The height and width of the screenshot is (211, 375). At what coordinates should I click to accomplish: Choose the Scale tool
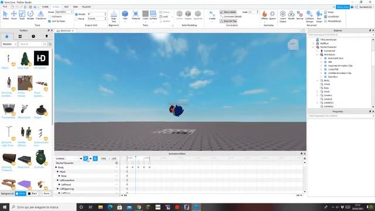click(x=22, y=15)
